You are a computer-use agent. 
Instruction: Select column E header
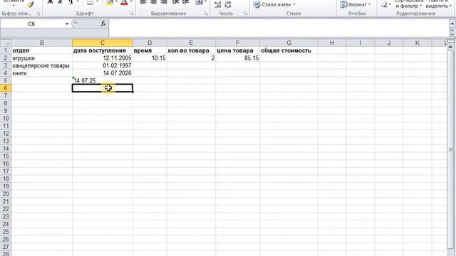click(x=191, y=43)
